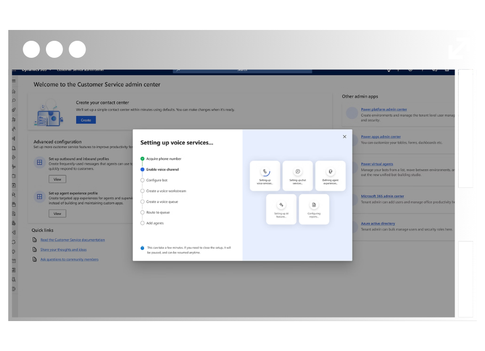This screenshot has width=485, height=351.
Task: Select the Setting up chat services card
Action: pyautogui.click(x=298, y=176)
